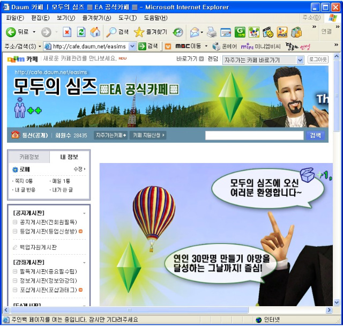Screen dimensions: 343x326
Task: Click the Daum 카페 logo
Action: tap(23, 59)
